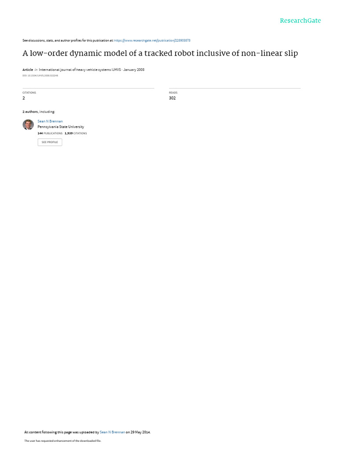
Task: Open the researchgate.net publication URL link
Action: point(152,41)
